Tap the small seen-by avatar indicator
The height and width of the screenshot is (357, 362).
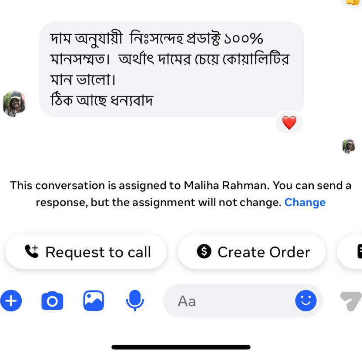pos(349,146)
